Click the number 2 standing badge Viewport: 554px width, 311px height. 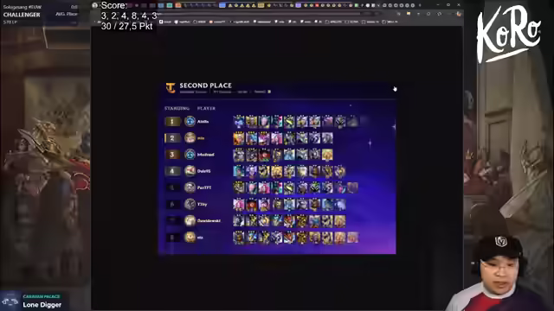click(172, 138)
